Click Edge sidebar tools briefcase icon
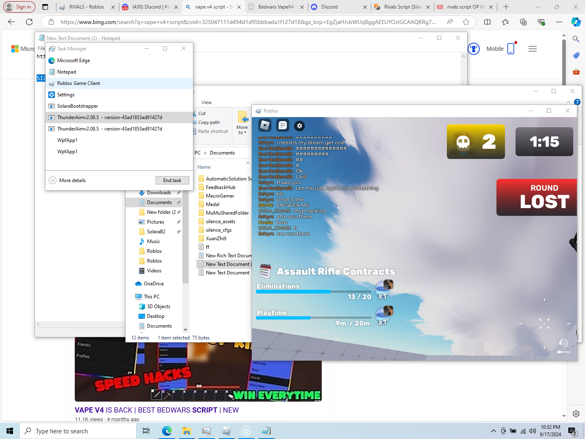The width and height of the screenshot is (585, 439). point(576,72)
